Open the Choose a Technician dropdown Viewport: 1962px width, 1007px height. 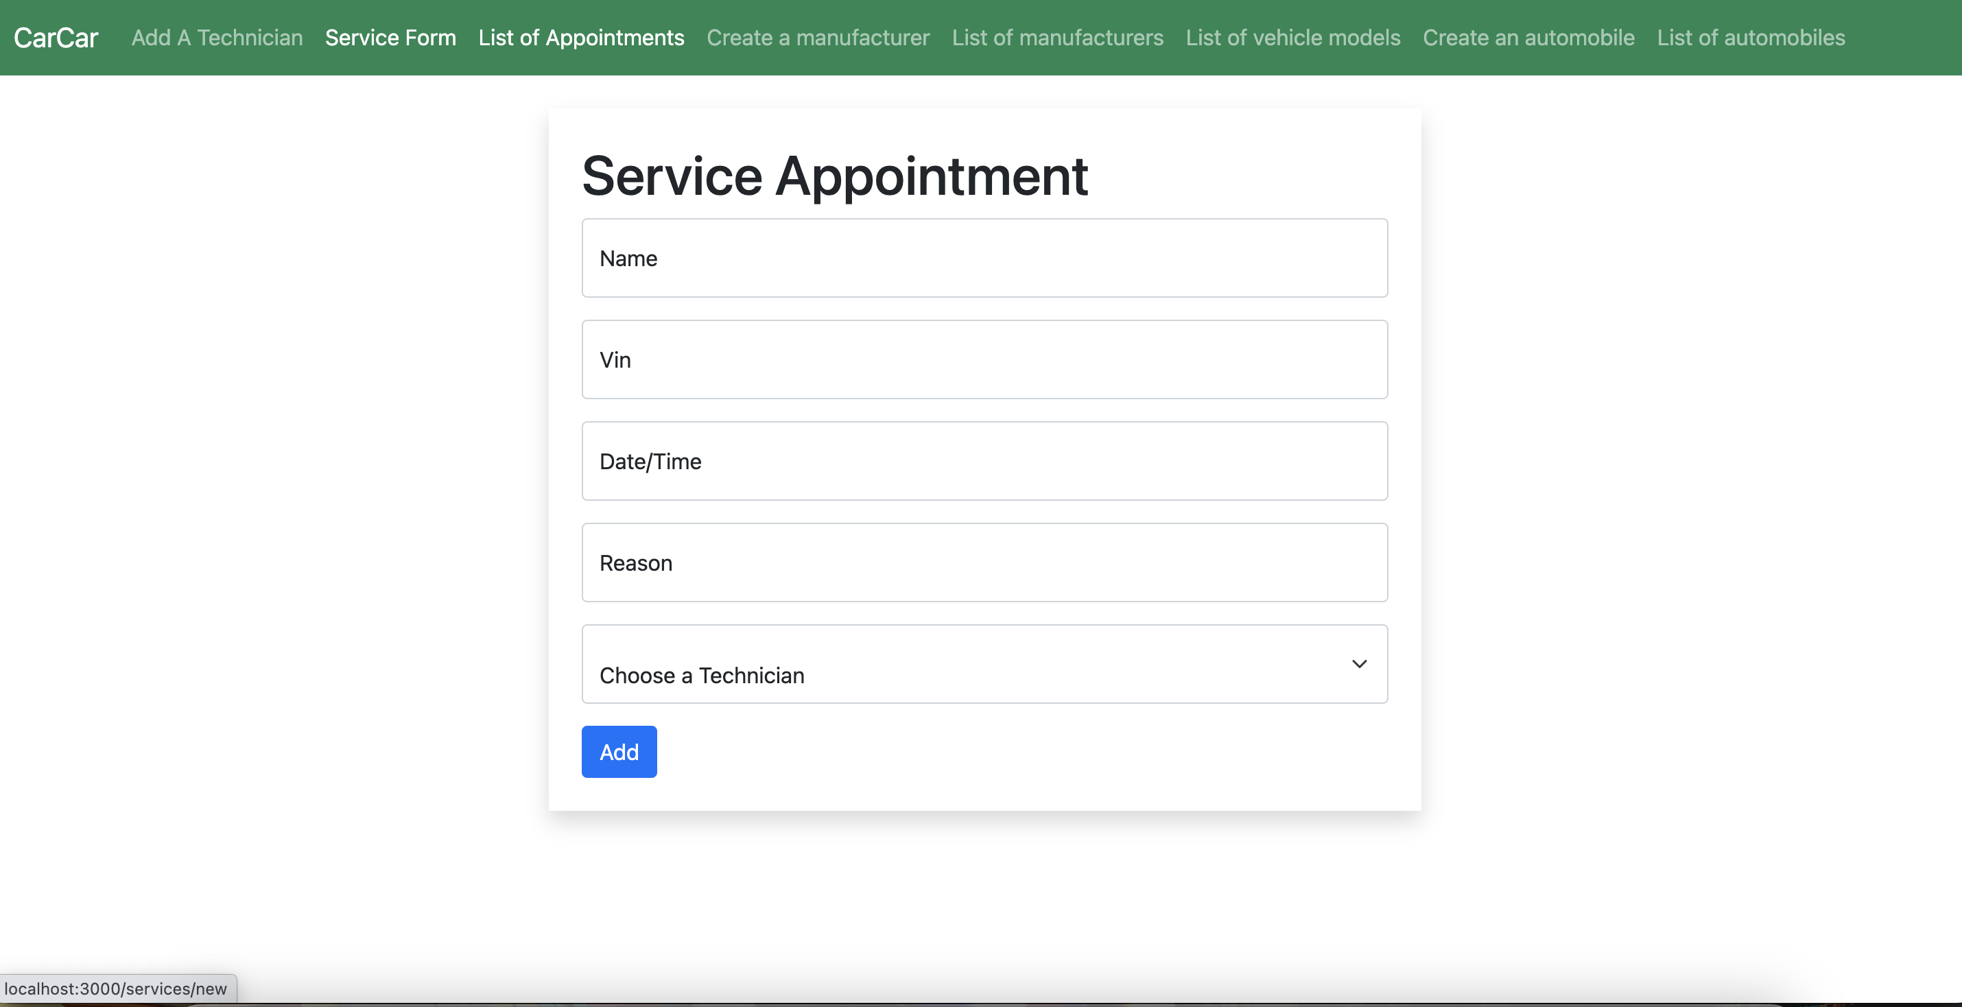(x=984, y=664)
